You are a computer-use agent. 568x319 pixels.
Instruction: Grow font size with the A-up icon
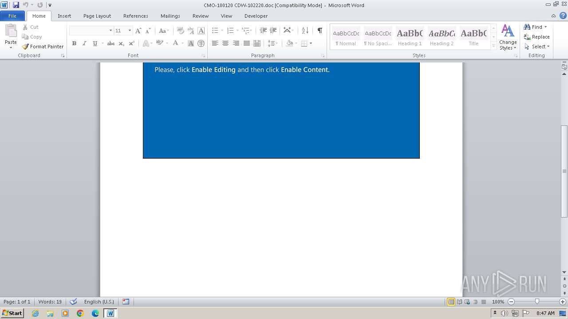click(x=138, y=31)
